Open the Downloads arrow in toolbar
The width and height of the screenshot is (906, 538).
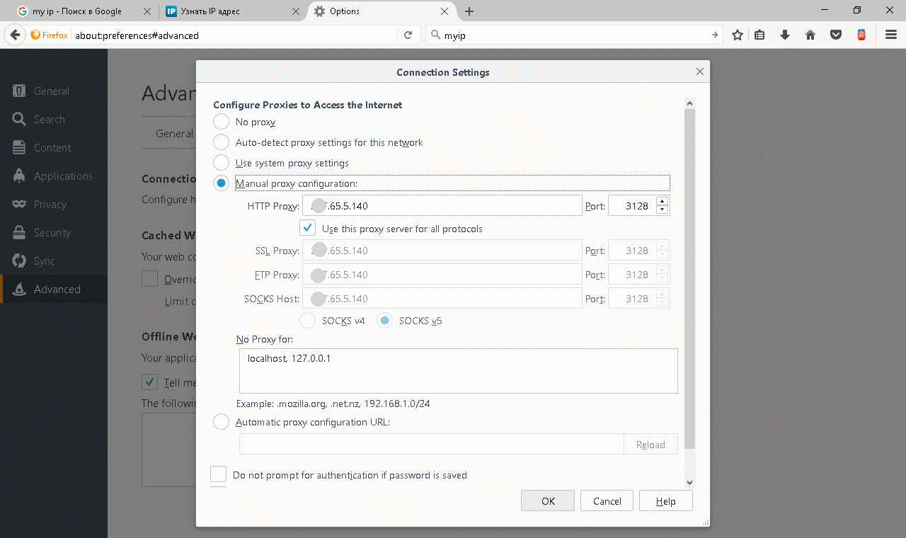click(784, 35)
